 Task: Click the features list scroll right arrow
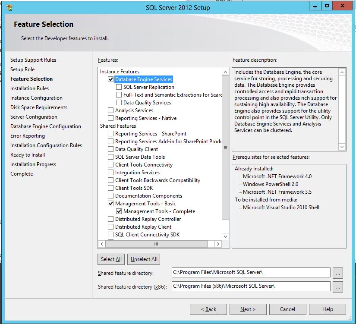218,244
